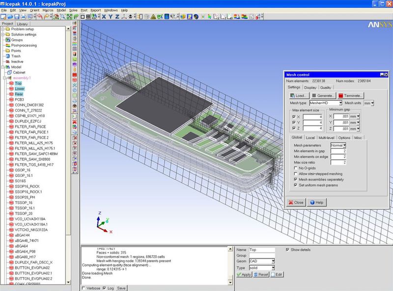Click the Icepak application icon in the title bar
This screenshot has width=393, height=291.
point(4,3)
